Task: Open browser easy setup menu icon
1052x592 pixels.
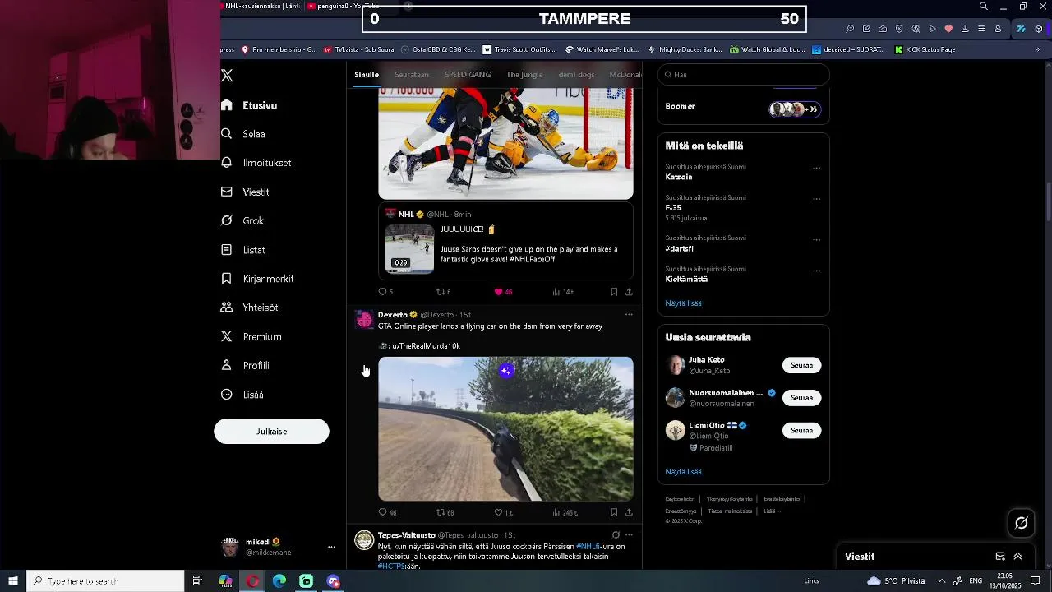Action: (981, 29)
